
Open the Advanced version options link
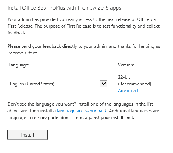coord(128,91)
